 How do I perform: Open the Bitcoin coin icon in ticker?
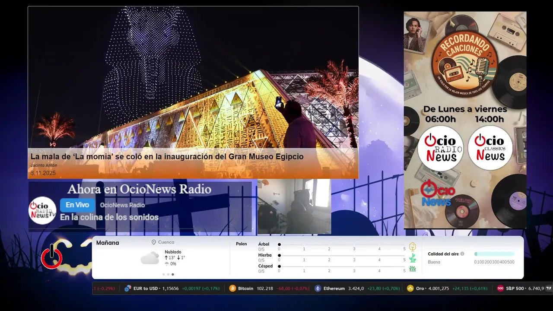[x=232, y=289]
